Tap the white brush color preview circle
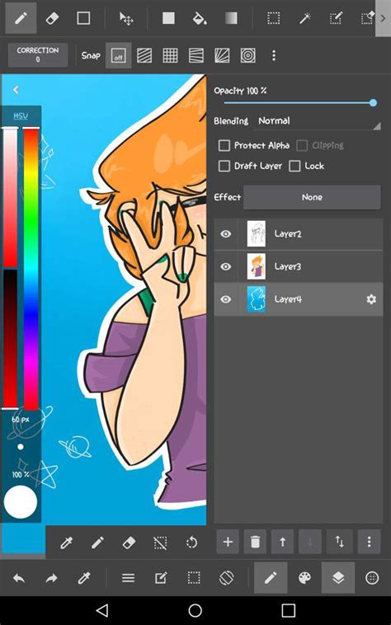Screen dimensions: 391x625 (21, 502)
